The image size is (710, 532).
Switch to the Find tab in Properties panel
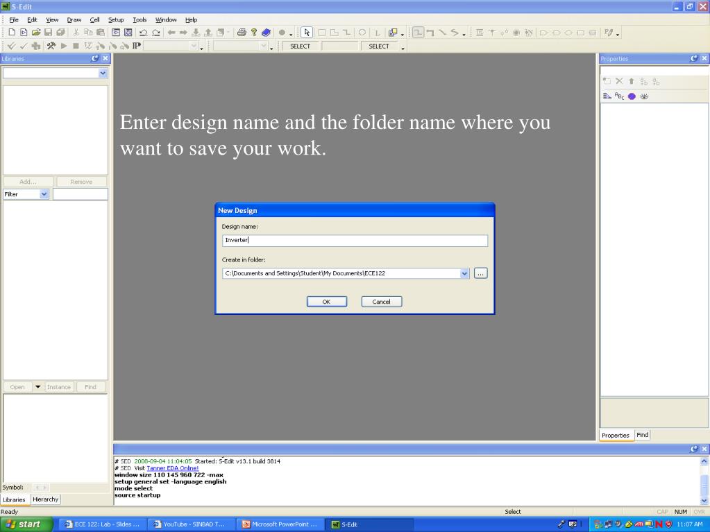[643, 435]
